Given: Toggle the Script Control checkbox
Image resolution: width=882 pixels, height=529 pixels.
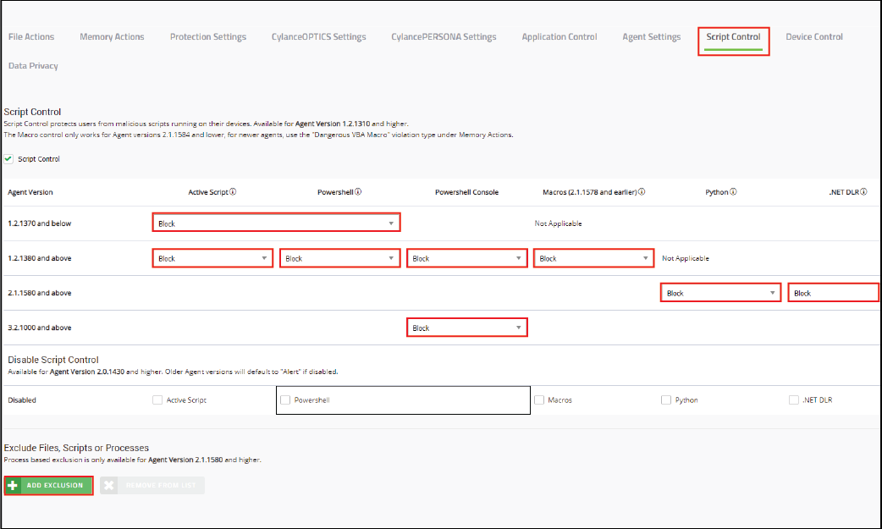Looking at the screenshot, I should pos(8,159).
